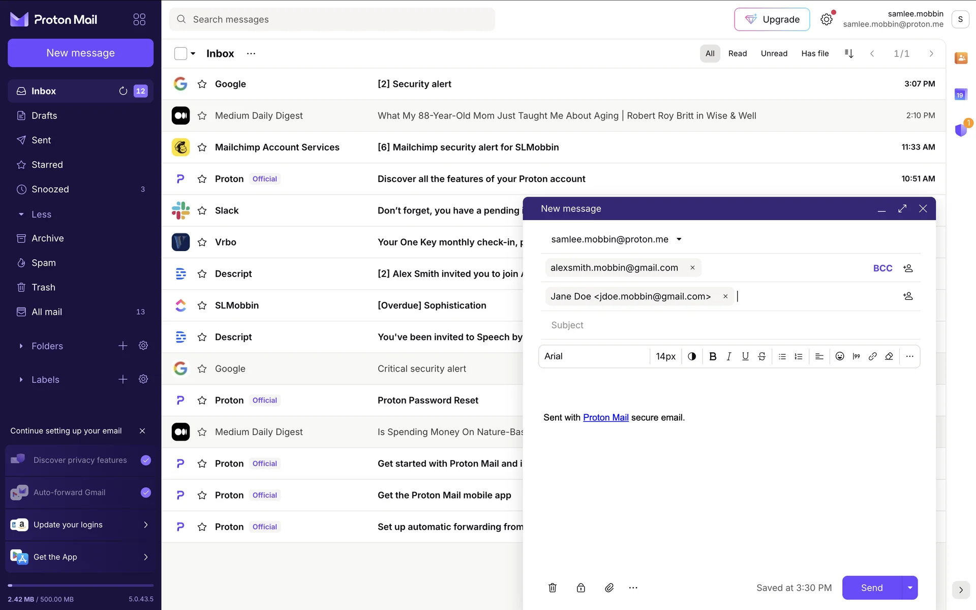Click the BCC button in the composer
The width and height of the screenshot is (976, 610).
pyautogui.click(x=882, y=268)
